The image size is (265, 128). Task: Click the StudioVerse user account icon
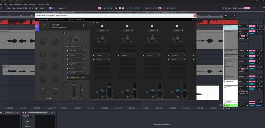192,19
